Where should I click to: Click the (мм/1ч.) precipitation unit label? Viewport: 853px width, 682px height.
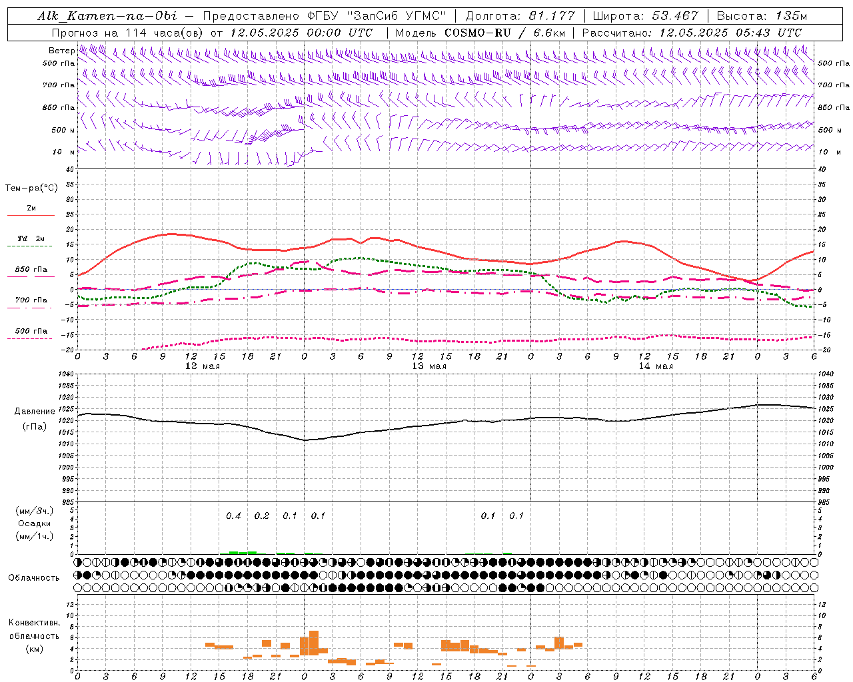(x=34, y=536)
